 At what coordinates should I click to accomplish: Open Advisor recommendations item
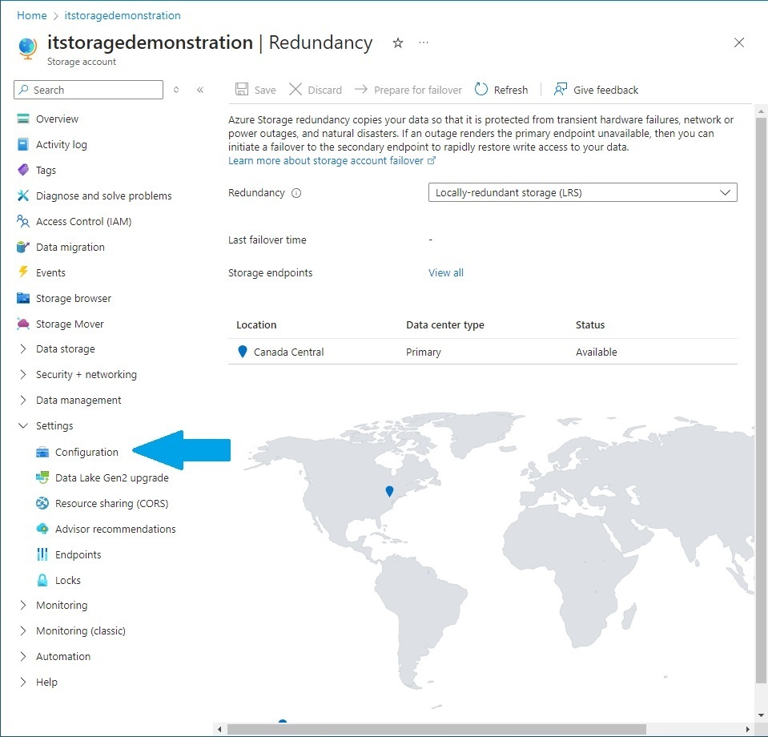115,530
